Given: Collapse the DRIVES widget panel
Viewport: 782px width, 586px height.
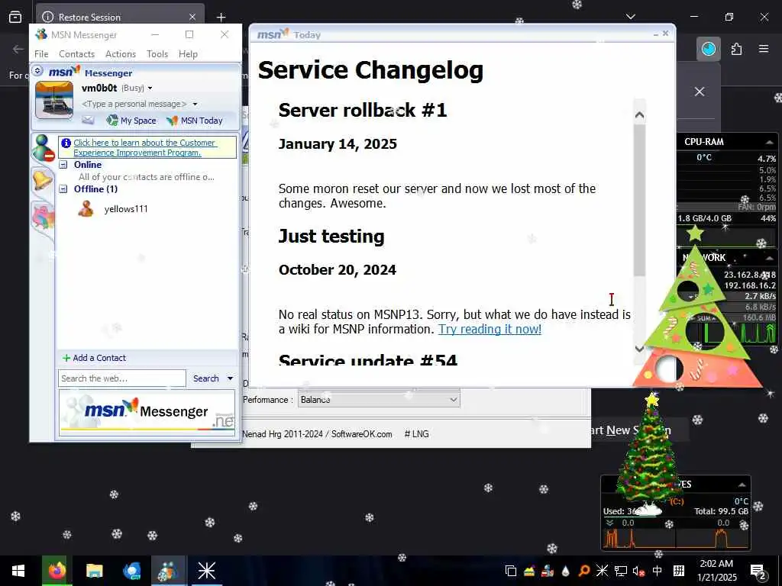Looking at the screenshot, I should coord(742,485).
